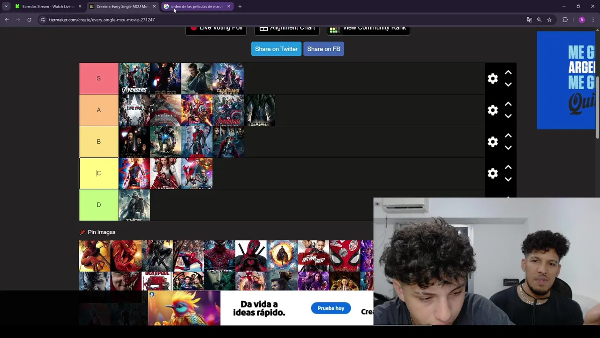The width and height of the screenshot is (600, 338).
Task: Click the zoom magnifier icon in address bar
Action: (539, 20)
